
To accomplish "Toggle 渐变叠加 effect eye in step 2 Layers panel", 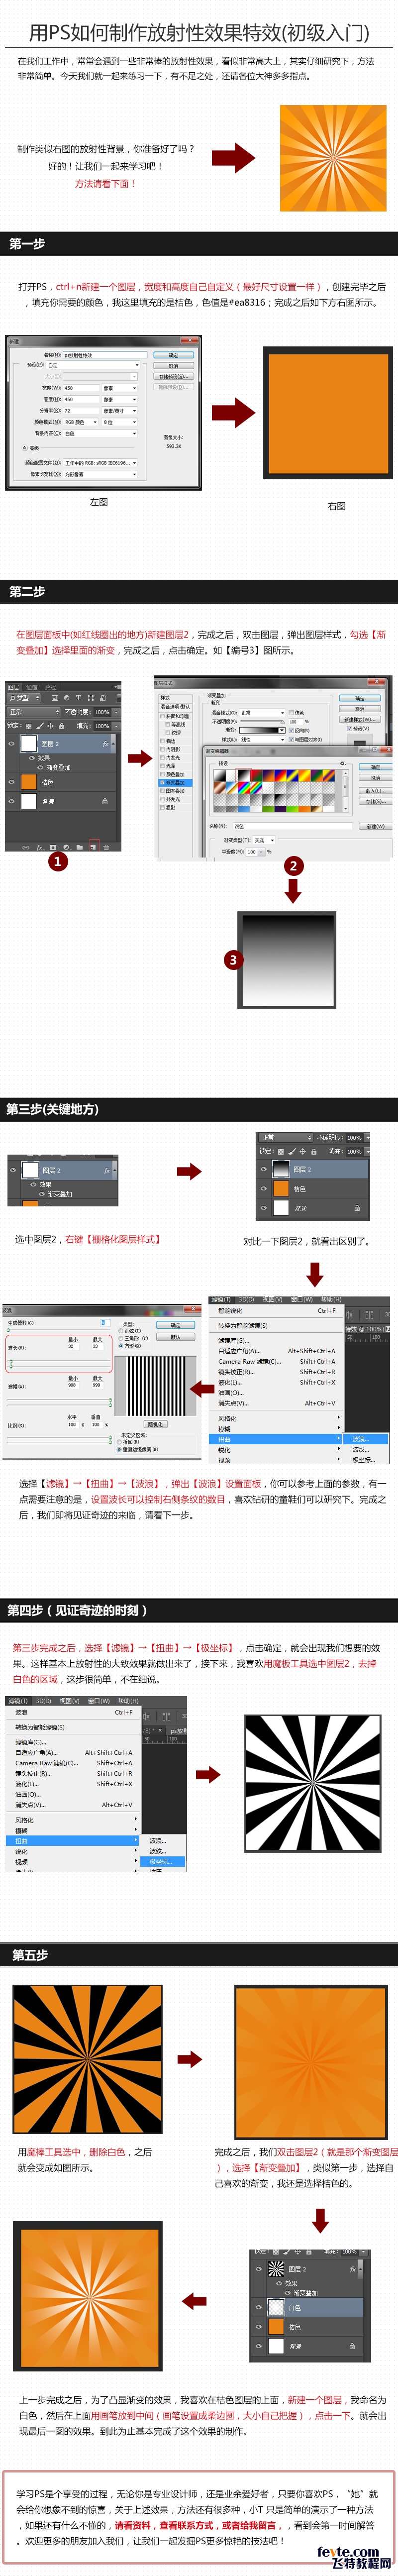I will pyautogui.click(x=41, y=767).
